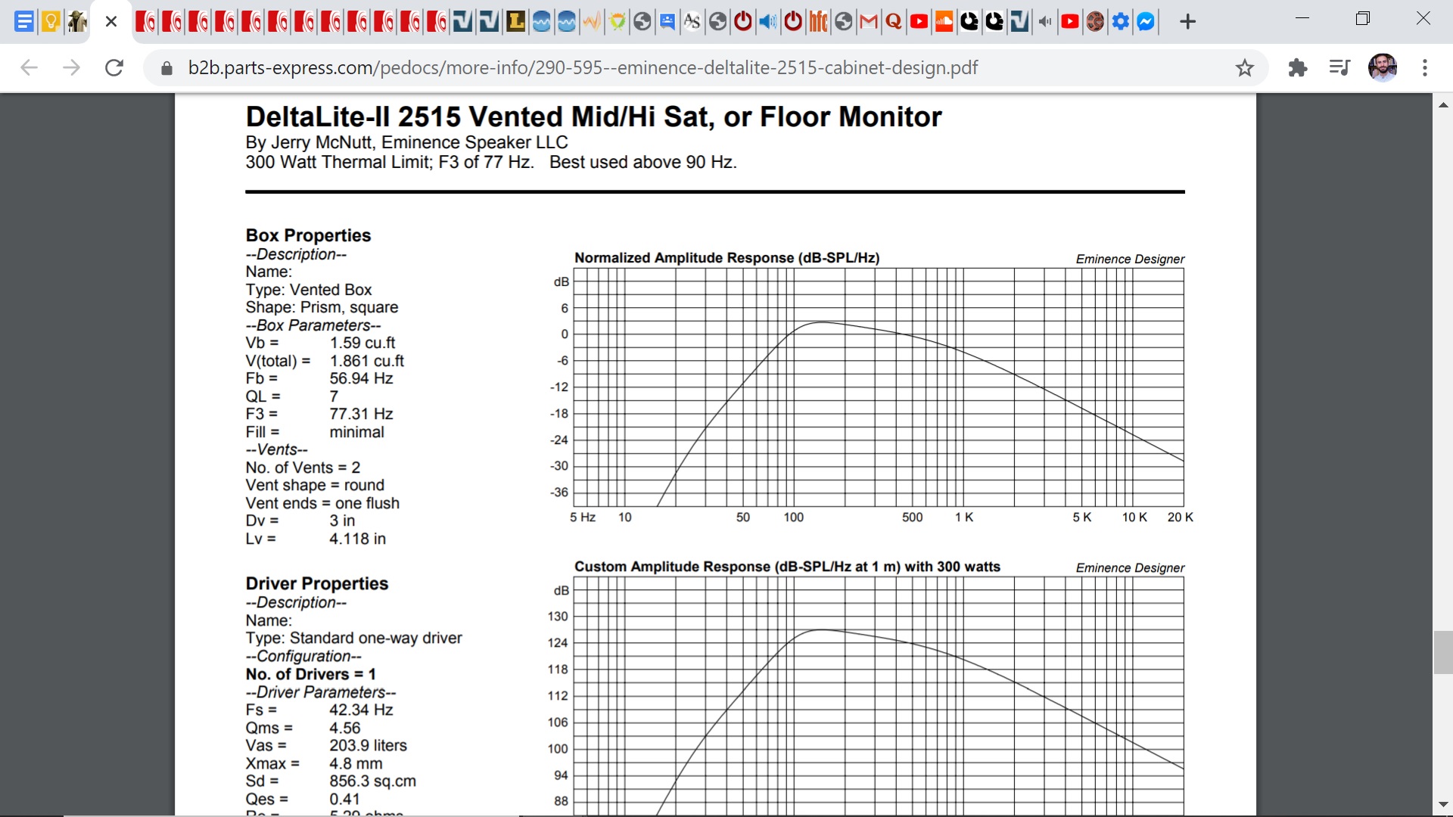Click the 'Box Properties' heading
The height and width of the screenshot is (817, 1453).
point(308,235)
